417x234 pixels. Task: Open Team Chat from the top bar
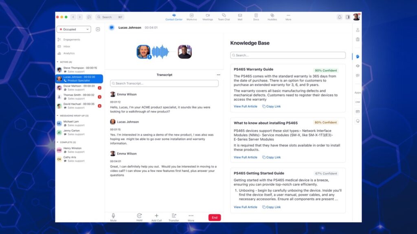click(224, 17)
